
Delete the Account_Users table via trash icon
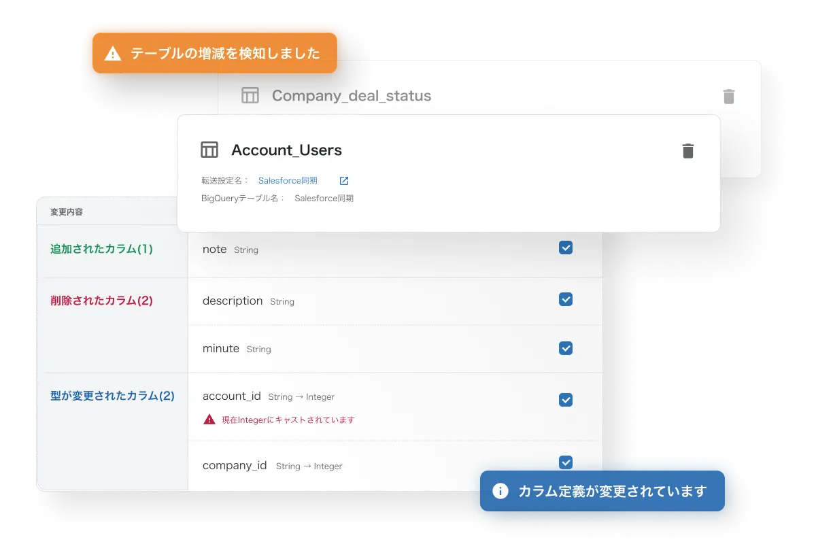coord(687,150)
